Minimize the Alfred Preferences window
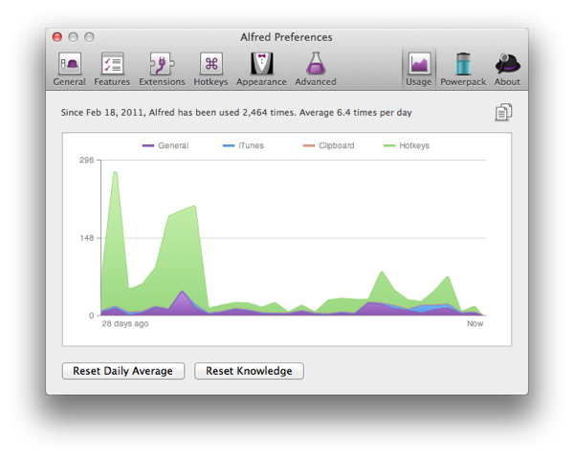 (74, 37)
